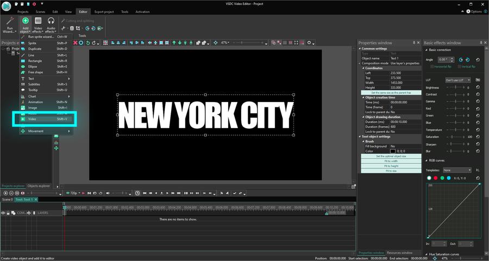Close the Text: Text 1 timeline tab

tap(36, 199)
